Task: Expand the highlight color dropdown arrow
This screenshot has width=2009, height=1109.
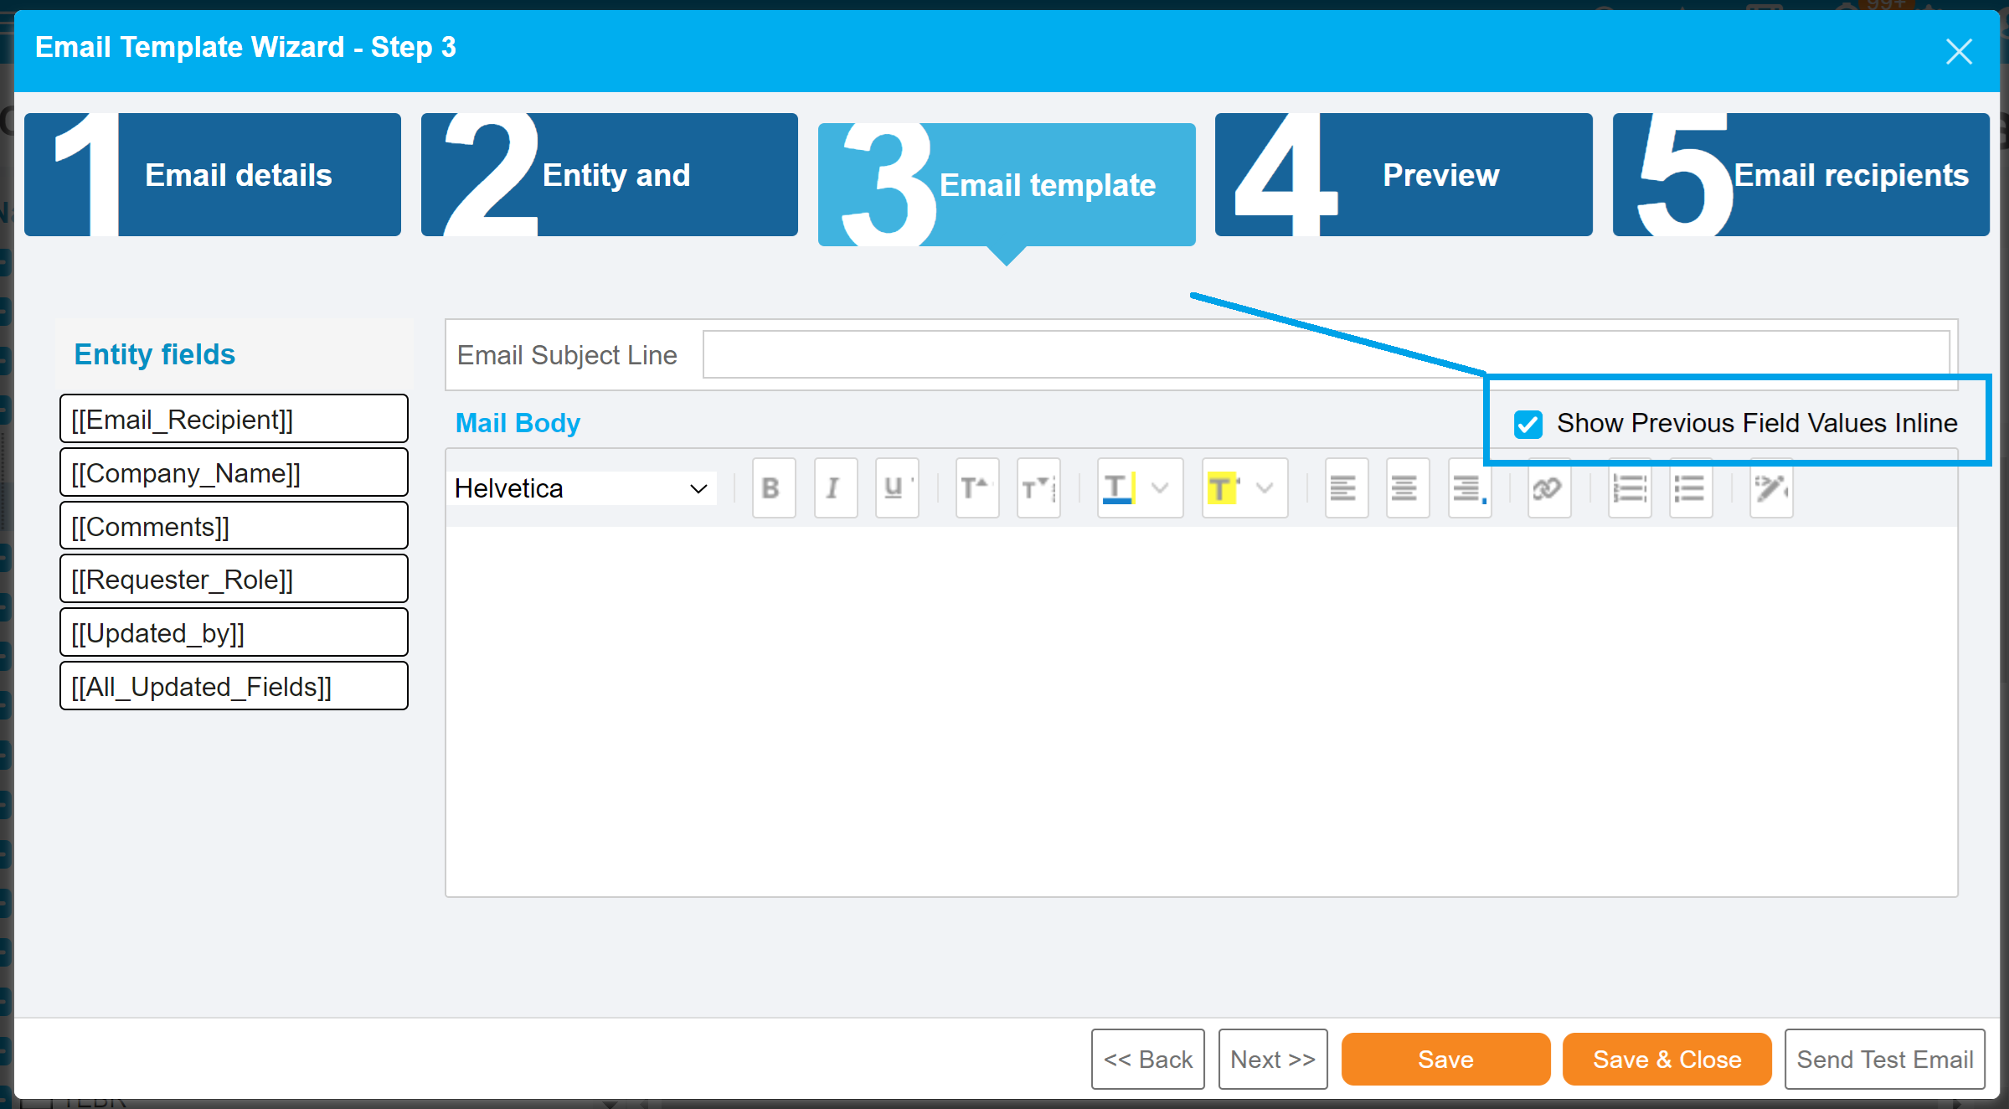Action: tap(1265, 488)
